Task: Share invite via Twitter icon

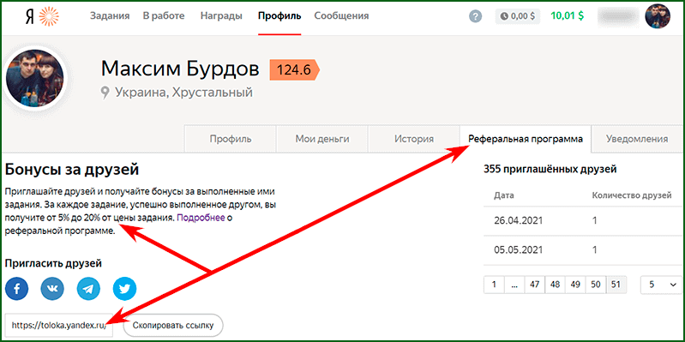Action: [124, 289]
